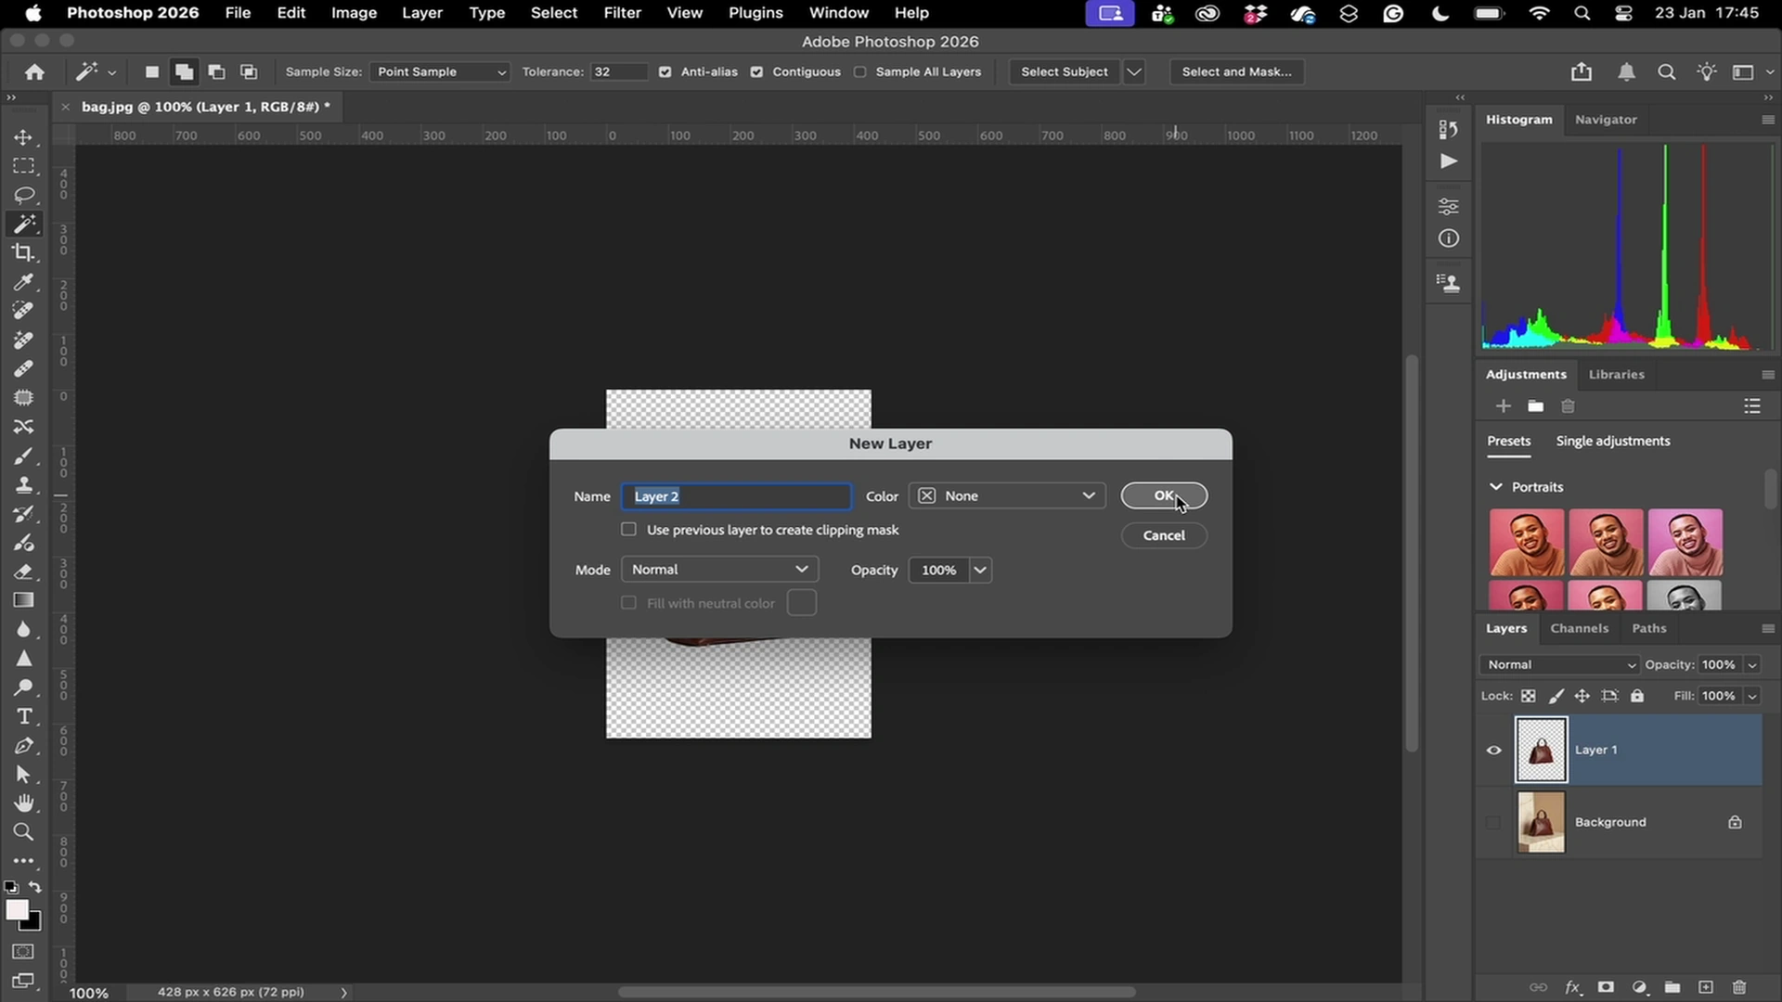Select the Hand tool
The height and width of the screenshot is (1002, 1782).
tap(23, 803)
